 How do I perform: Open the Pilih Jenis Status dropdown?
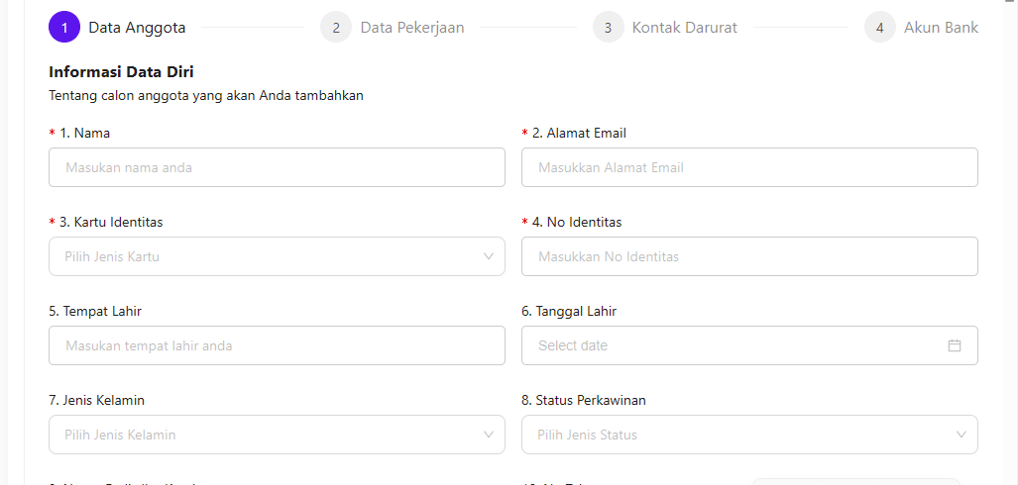[x=738, y=435]
